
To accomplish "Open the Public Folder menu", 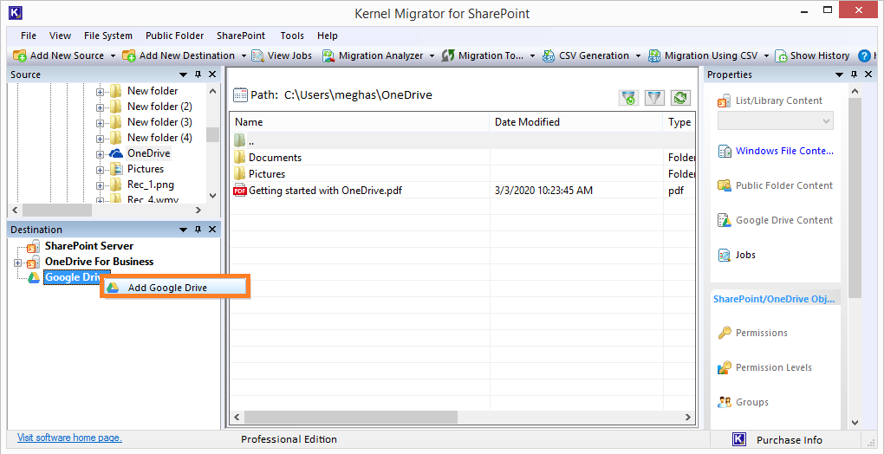I will (175, 36).
